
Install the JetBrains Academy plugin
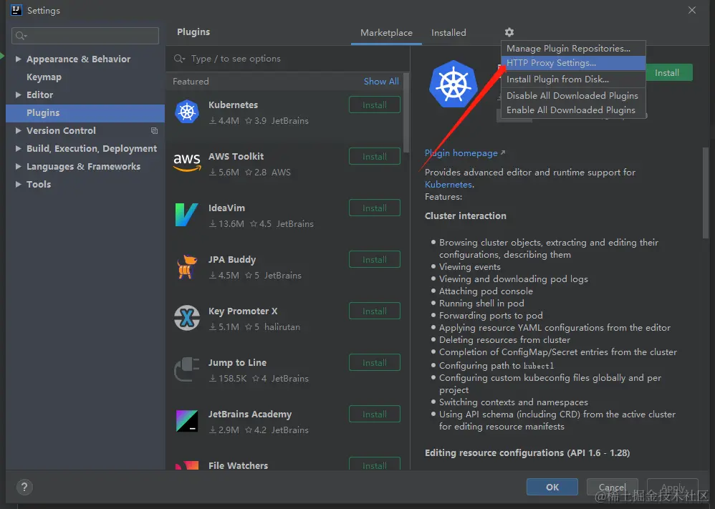tap(375, 414)
